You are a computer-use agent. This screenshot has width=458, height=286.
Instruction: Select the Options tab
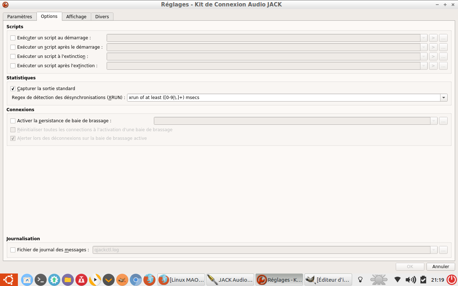click(49, 16)
